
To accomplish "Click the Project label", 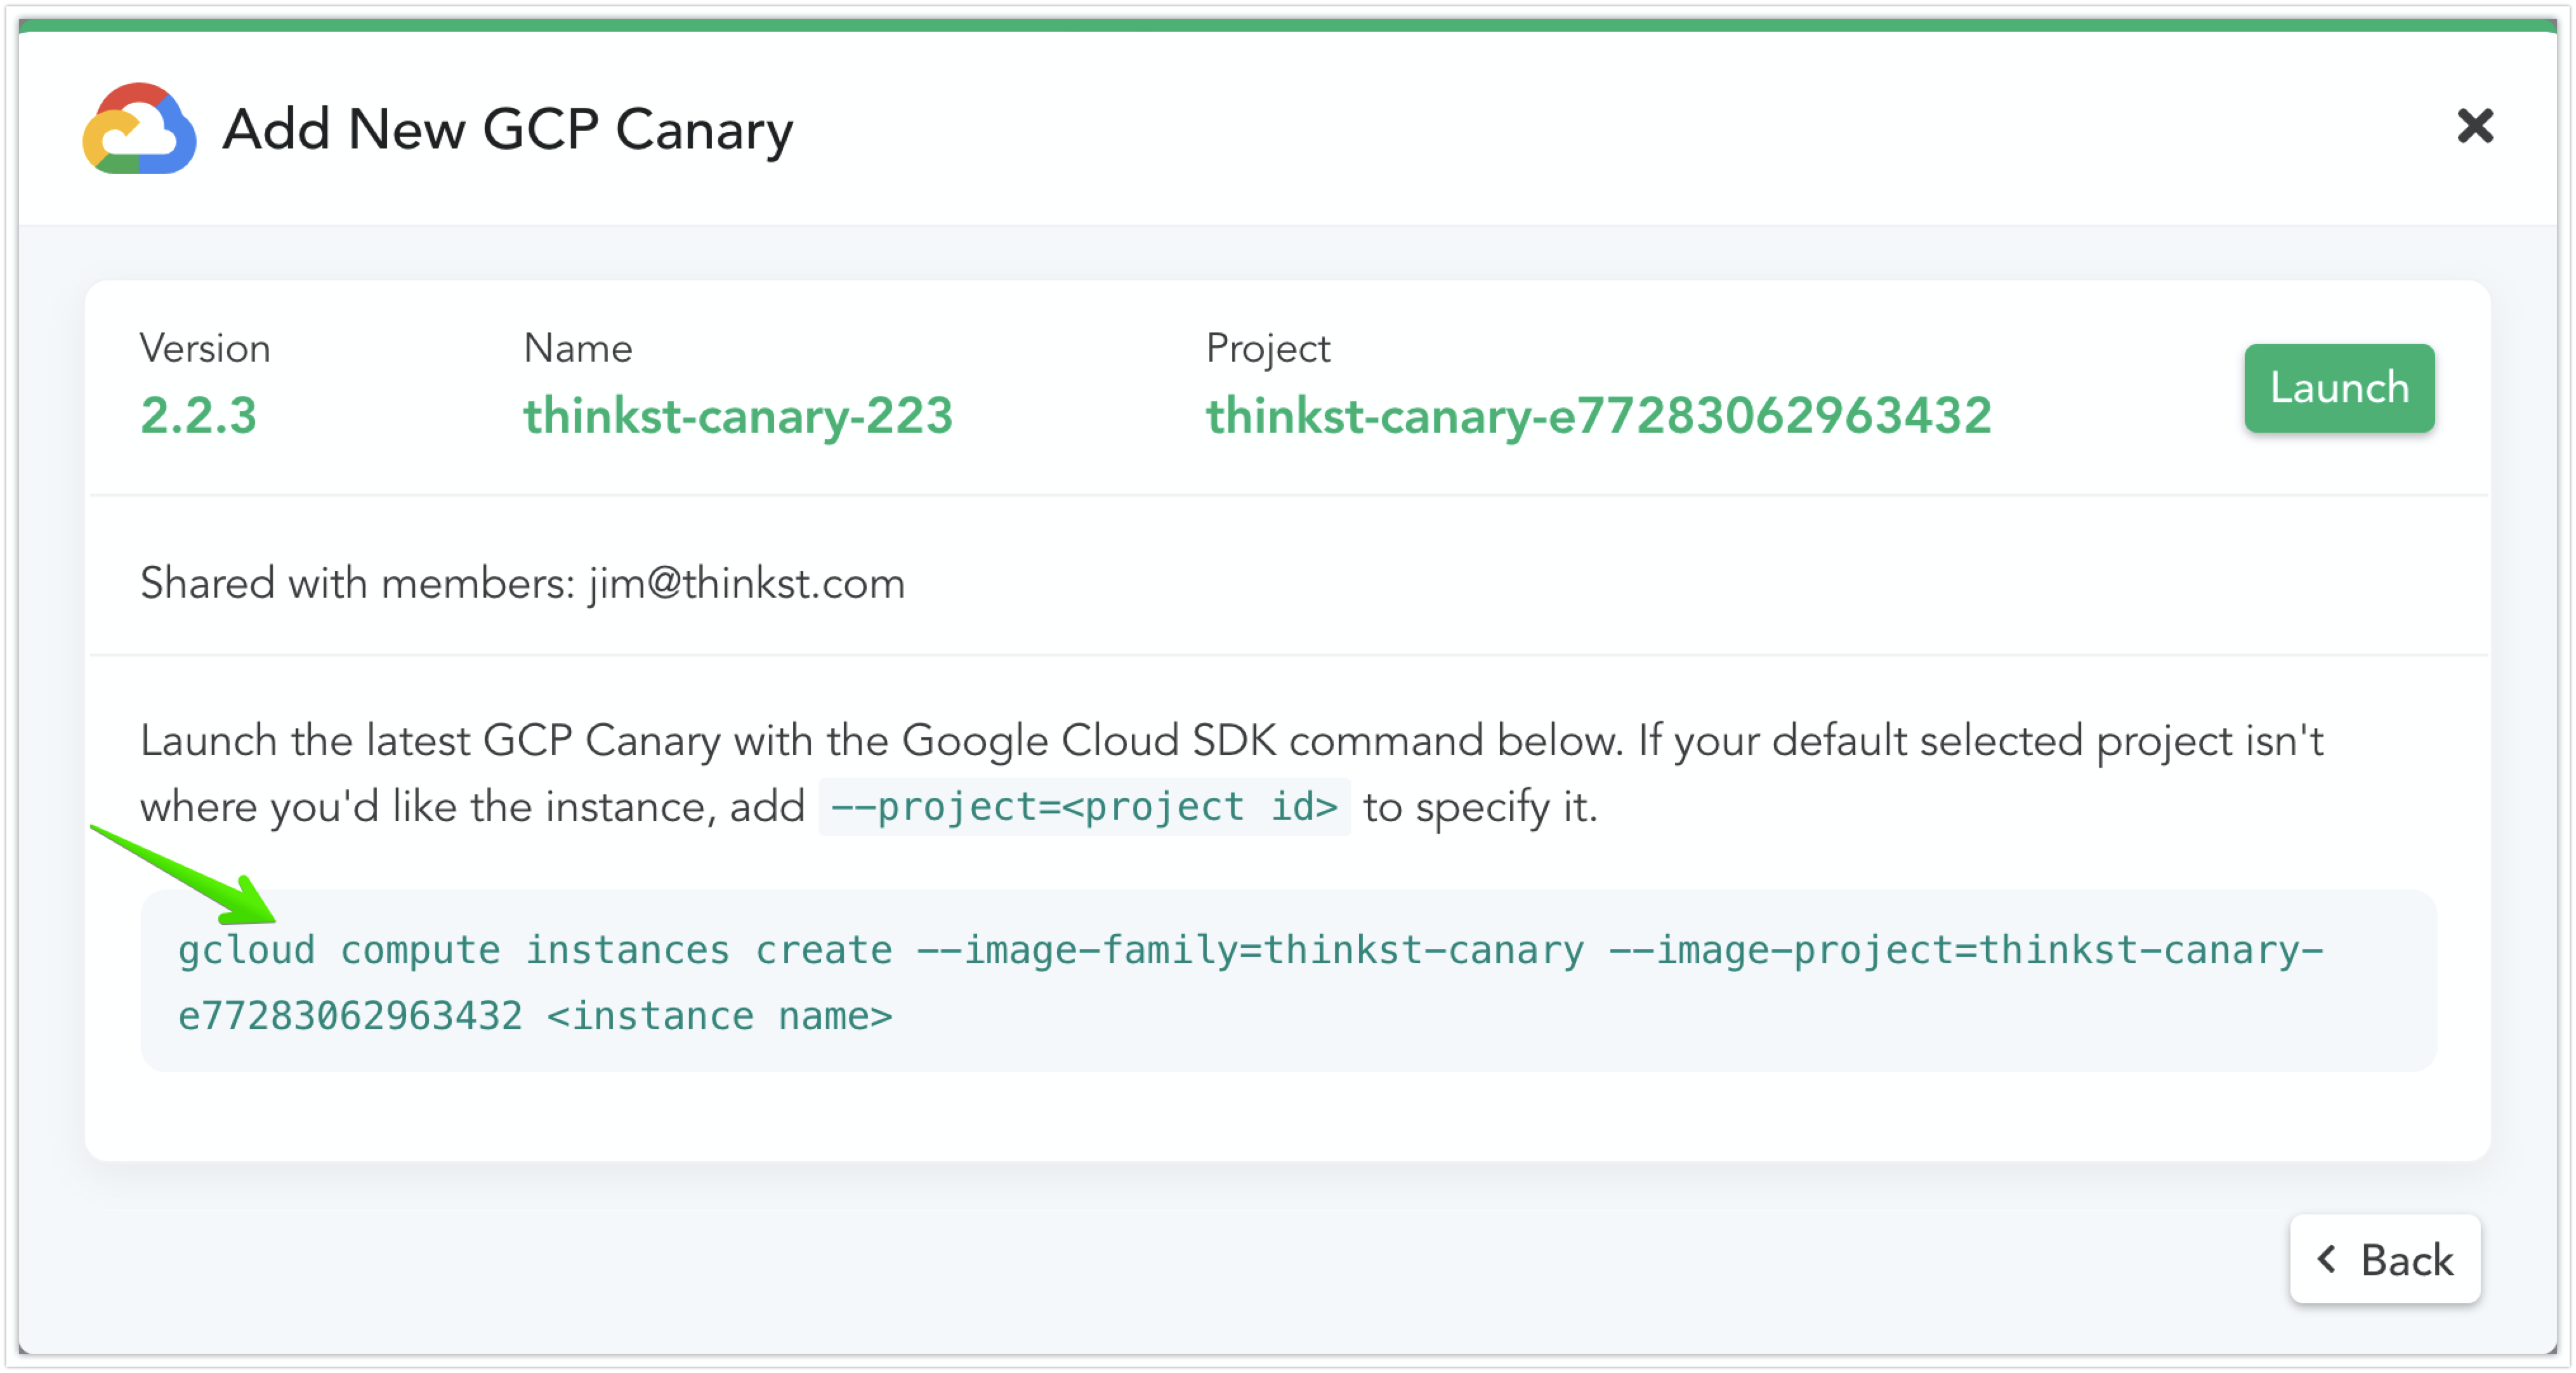I will pos(1268,349).
